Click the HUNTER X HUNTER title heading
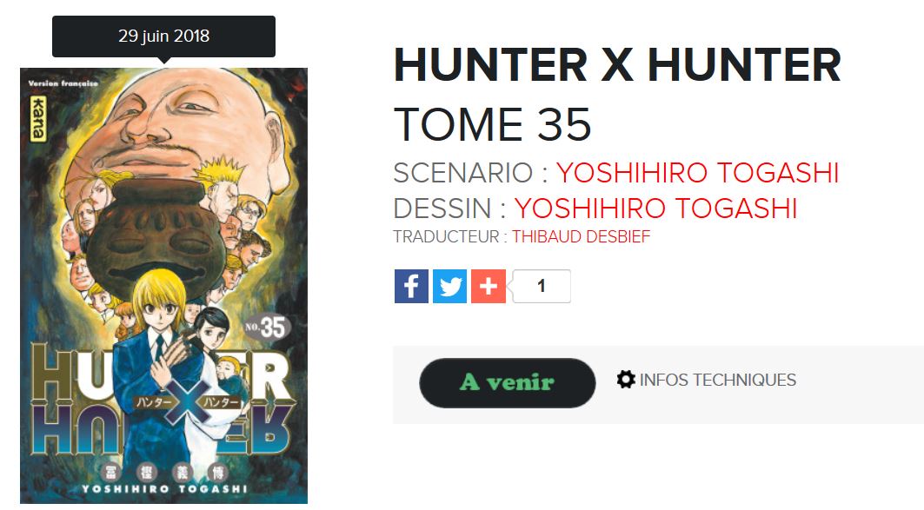924x510 pixels. point(617,65)
